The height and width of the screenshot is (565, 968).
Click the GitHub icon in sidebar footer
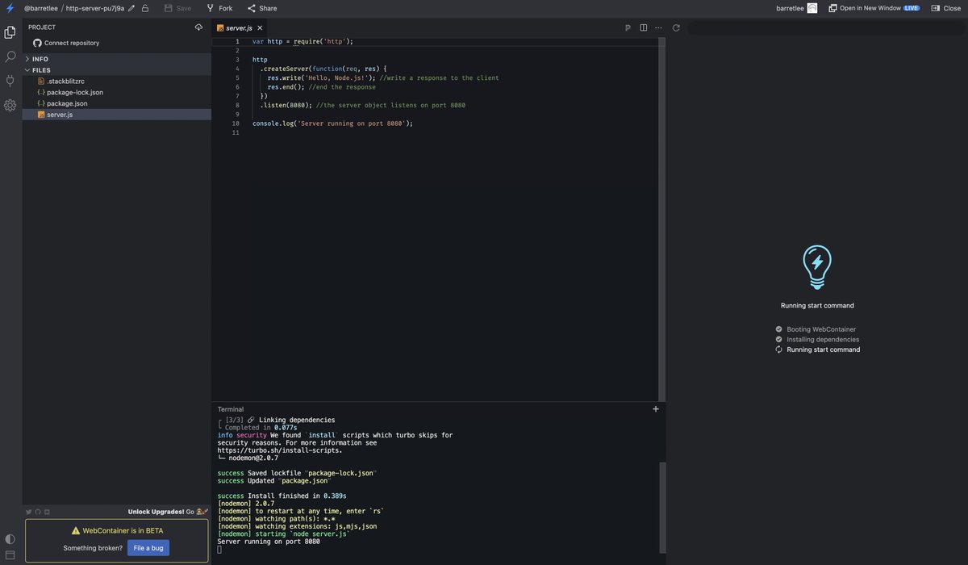click(x=38, y=512)
